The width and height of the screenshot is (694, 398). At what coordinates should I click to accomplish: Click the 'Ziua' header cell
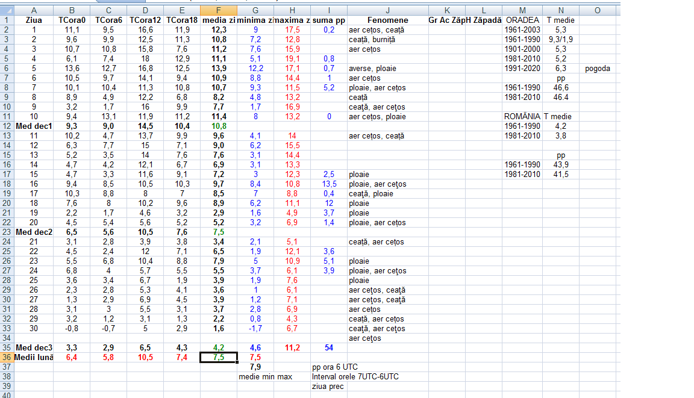point(34,20)
